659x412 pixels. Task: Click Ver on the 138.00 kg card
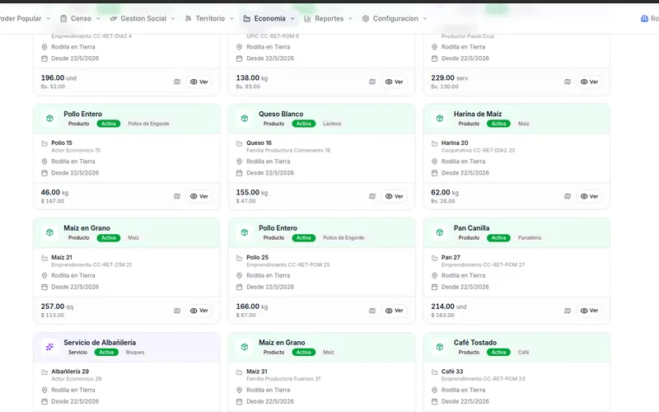tap(395, 82)
